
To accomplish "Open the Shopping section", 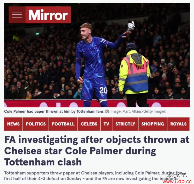I will click(153, 124).
